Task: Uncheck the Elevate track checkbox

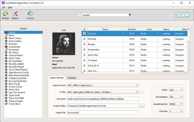Action: tap(84, 44)
